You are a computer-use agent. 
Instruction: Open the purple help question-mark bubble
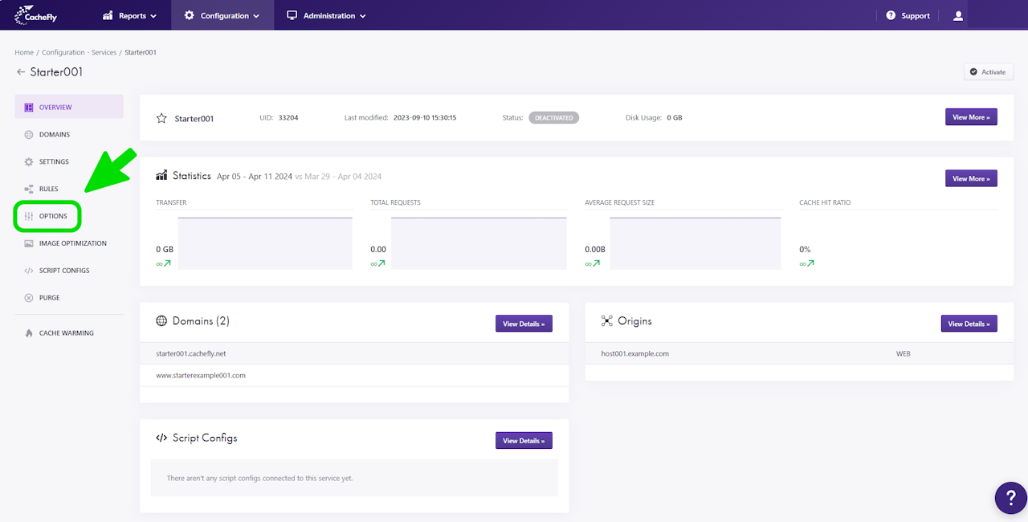click(x=1010, y=498)
